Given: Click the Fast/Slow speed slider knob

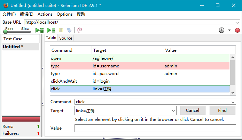Looking at the screenshot, I should click(6, 32).
